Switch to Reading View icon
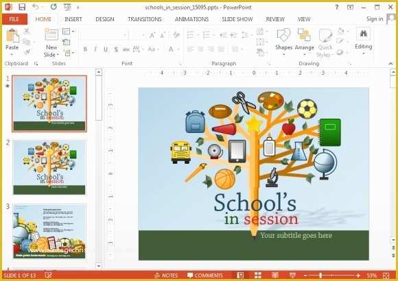This screenshot has height=281, width=398. pyautogui.click(x=275, y=275)
